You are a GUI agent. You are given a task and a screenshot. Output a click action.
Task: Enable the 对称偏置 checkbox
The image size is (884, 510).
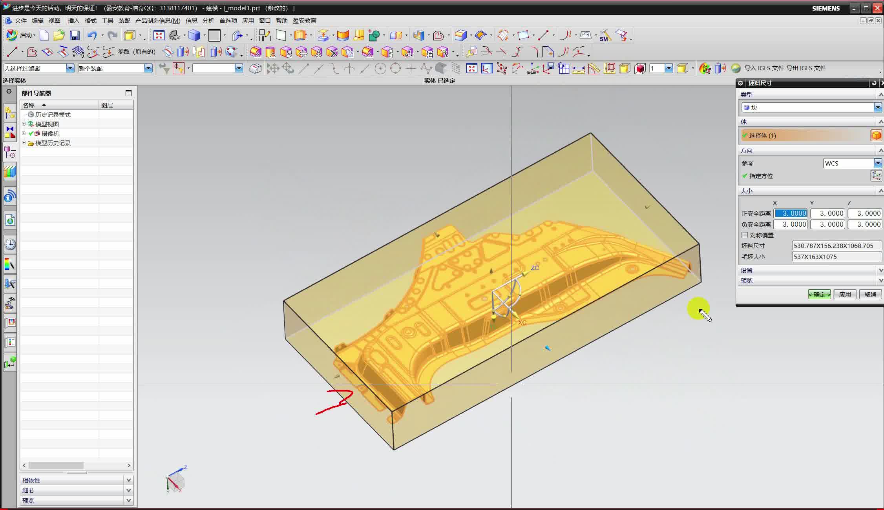coord(745,235)
